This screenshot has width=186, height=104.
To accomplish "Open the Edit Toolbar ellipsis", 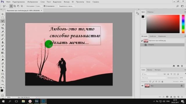I will [x=3, y=85].
